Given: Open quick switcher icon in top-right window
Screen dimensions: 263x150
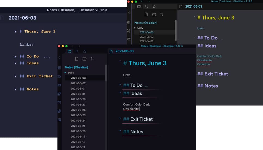Looking at the screenshot, I should [129, 23].
